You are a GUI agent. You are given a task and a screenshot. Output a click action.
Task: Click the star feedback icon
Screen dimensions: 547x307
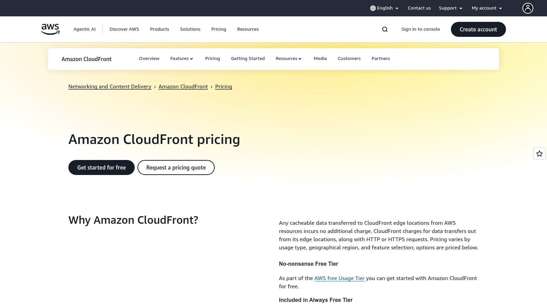click(539, 153)
